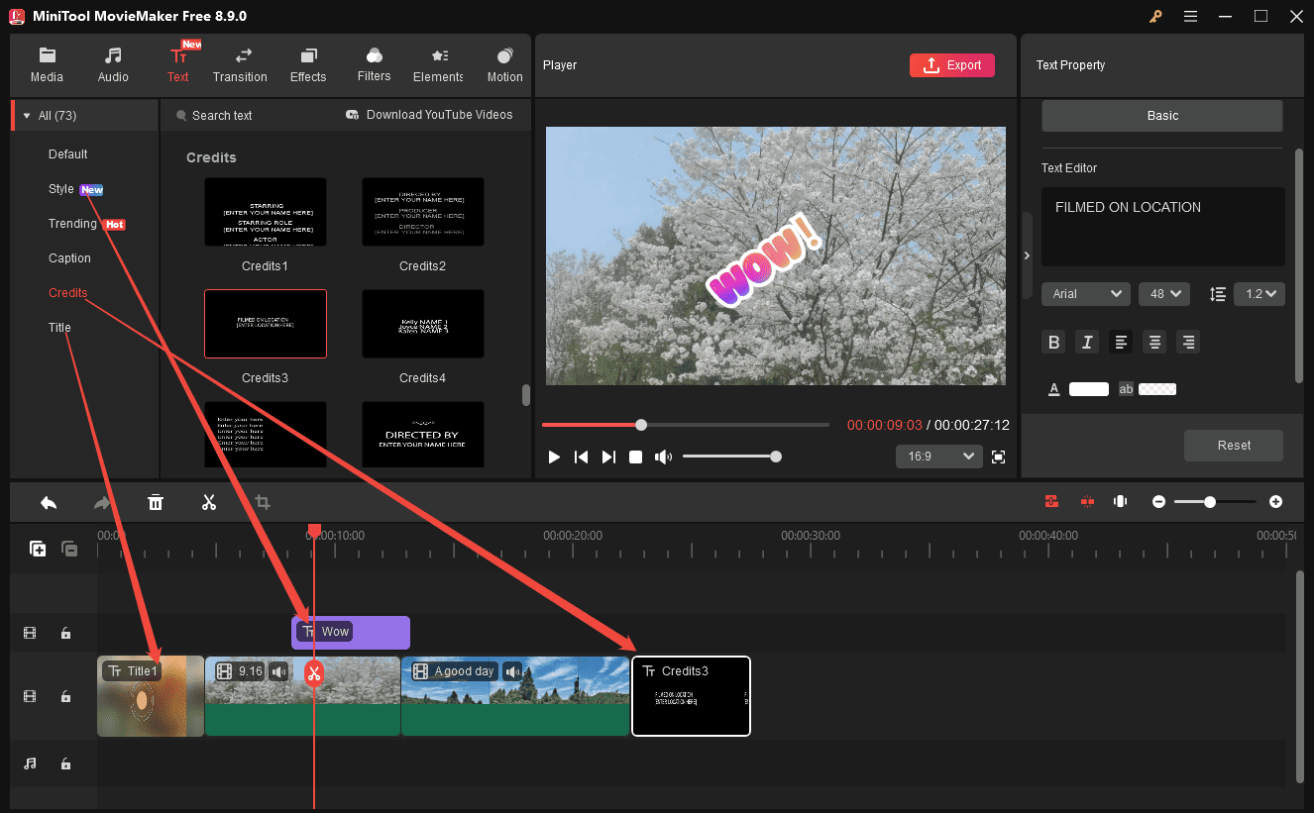Click the Reset button
This screenshot has width=1314, height=813.
pos(1234,446)
